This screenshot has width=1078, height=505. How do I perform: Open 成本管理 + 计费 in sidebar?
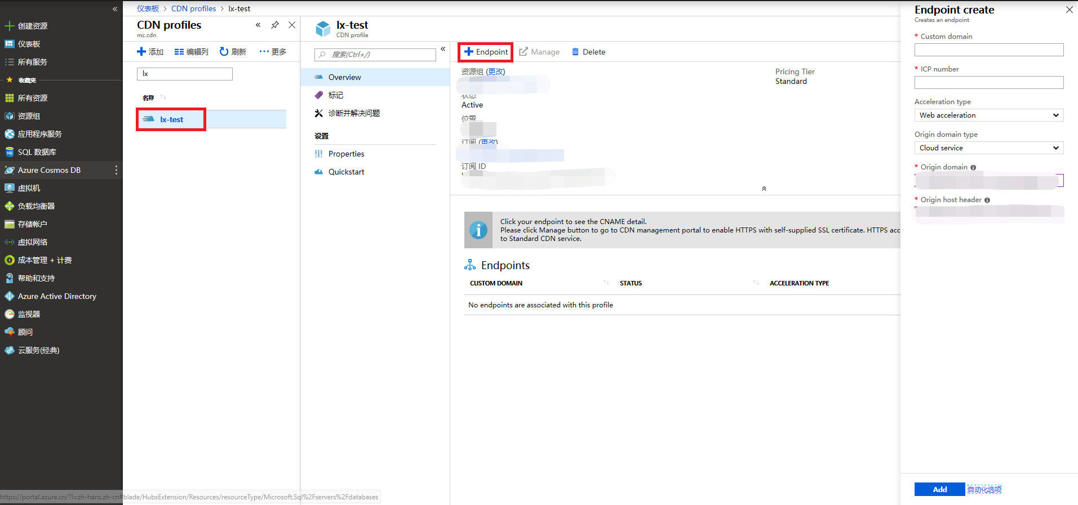(x=45, y=260)
